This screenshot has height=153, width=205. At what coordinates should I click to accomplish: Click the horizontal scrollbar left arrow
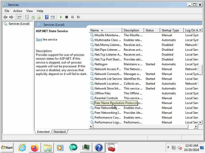click(91, 126)
